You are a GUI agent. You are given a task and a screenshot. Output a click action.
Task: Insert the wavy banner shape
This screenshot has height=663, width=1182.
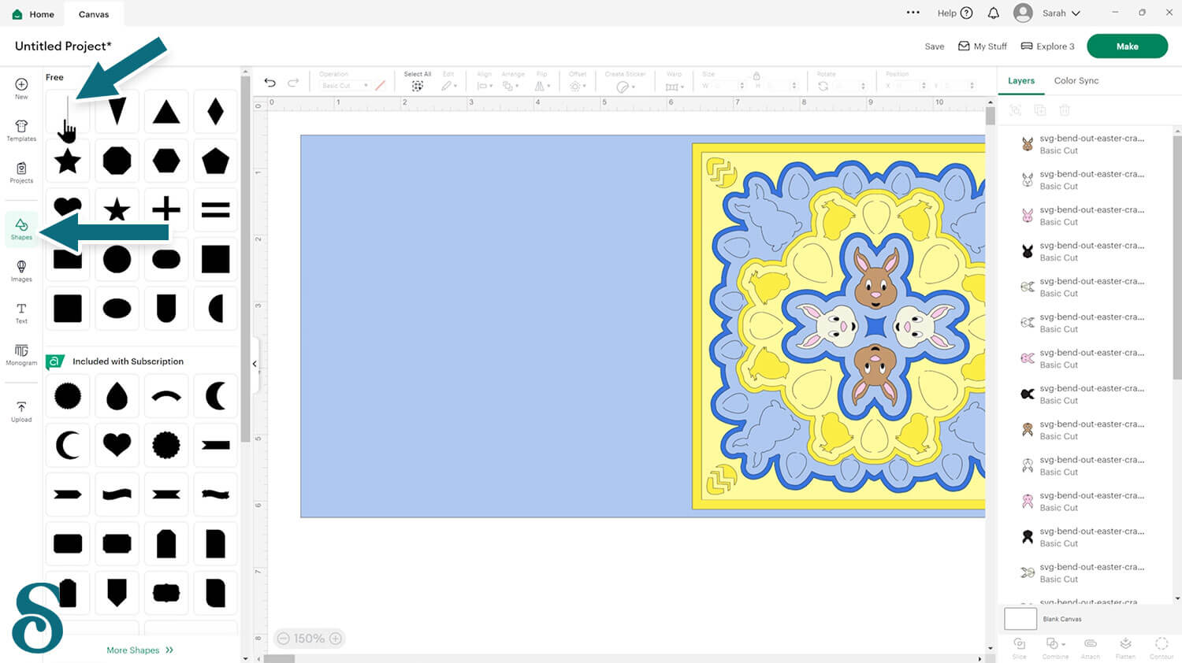117,494
